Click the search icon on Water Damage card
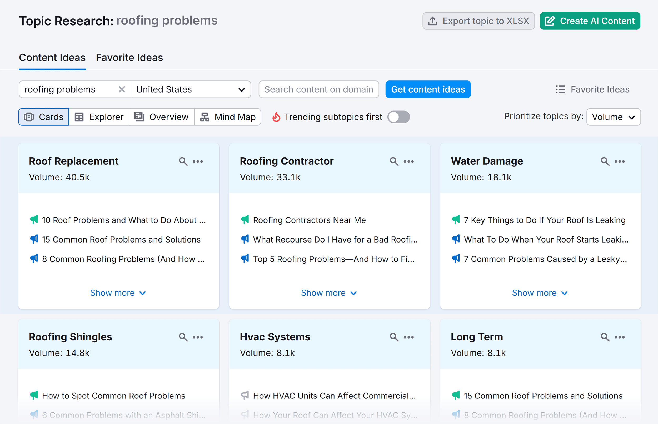This screenshot has height=424, width=658. click(x=605, y=161)
